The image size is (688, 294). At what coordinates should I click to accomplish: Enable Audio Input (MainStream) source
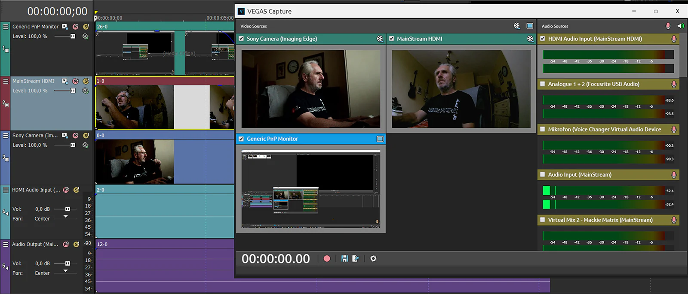click(543, 175)
